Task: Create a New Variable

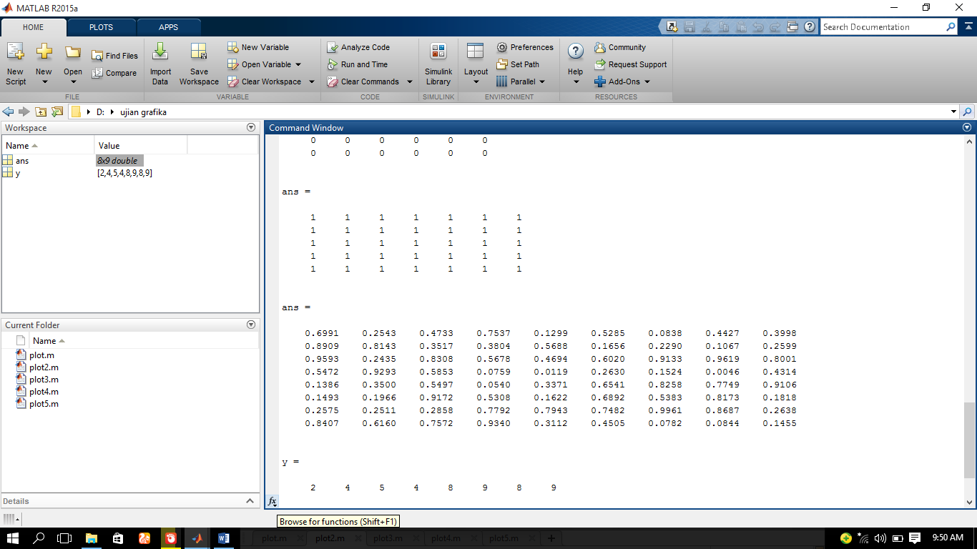Action: (258, 47)
